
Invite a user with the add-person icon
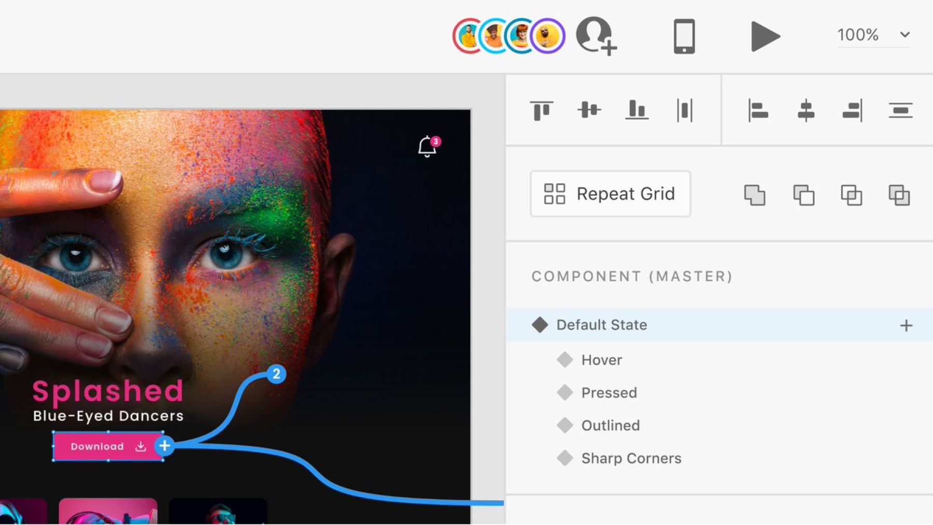tap(596, 35)
